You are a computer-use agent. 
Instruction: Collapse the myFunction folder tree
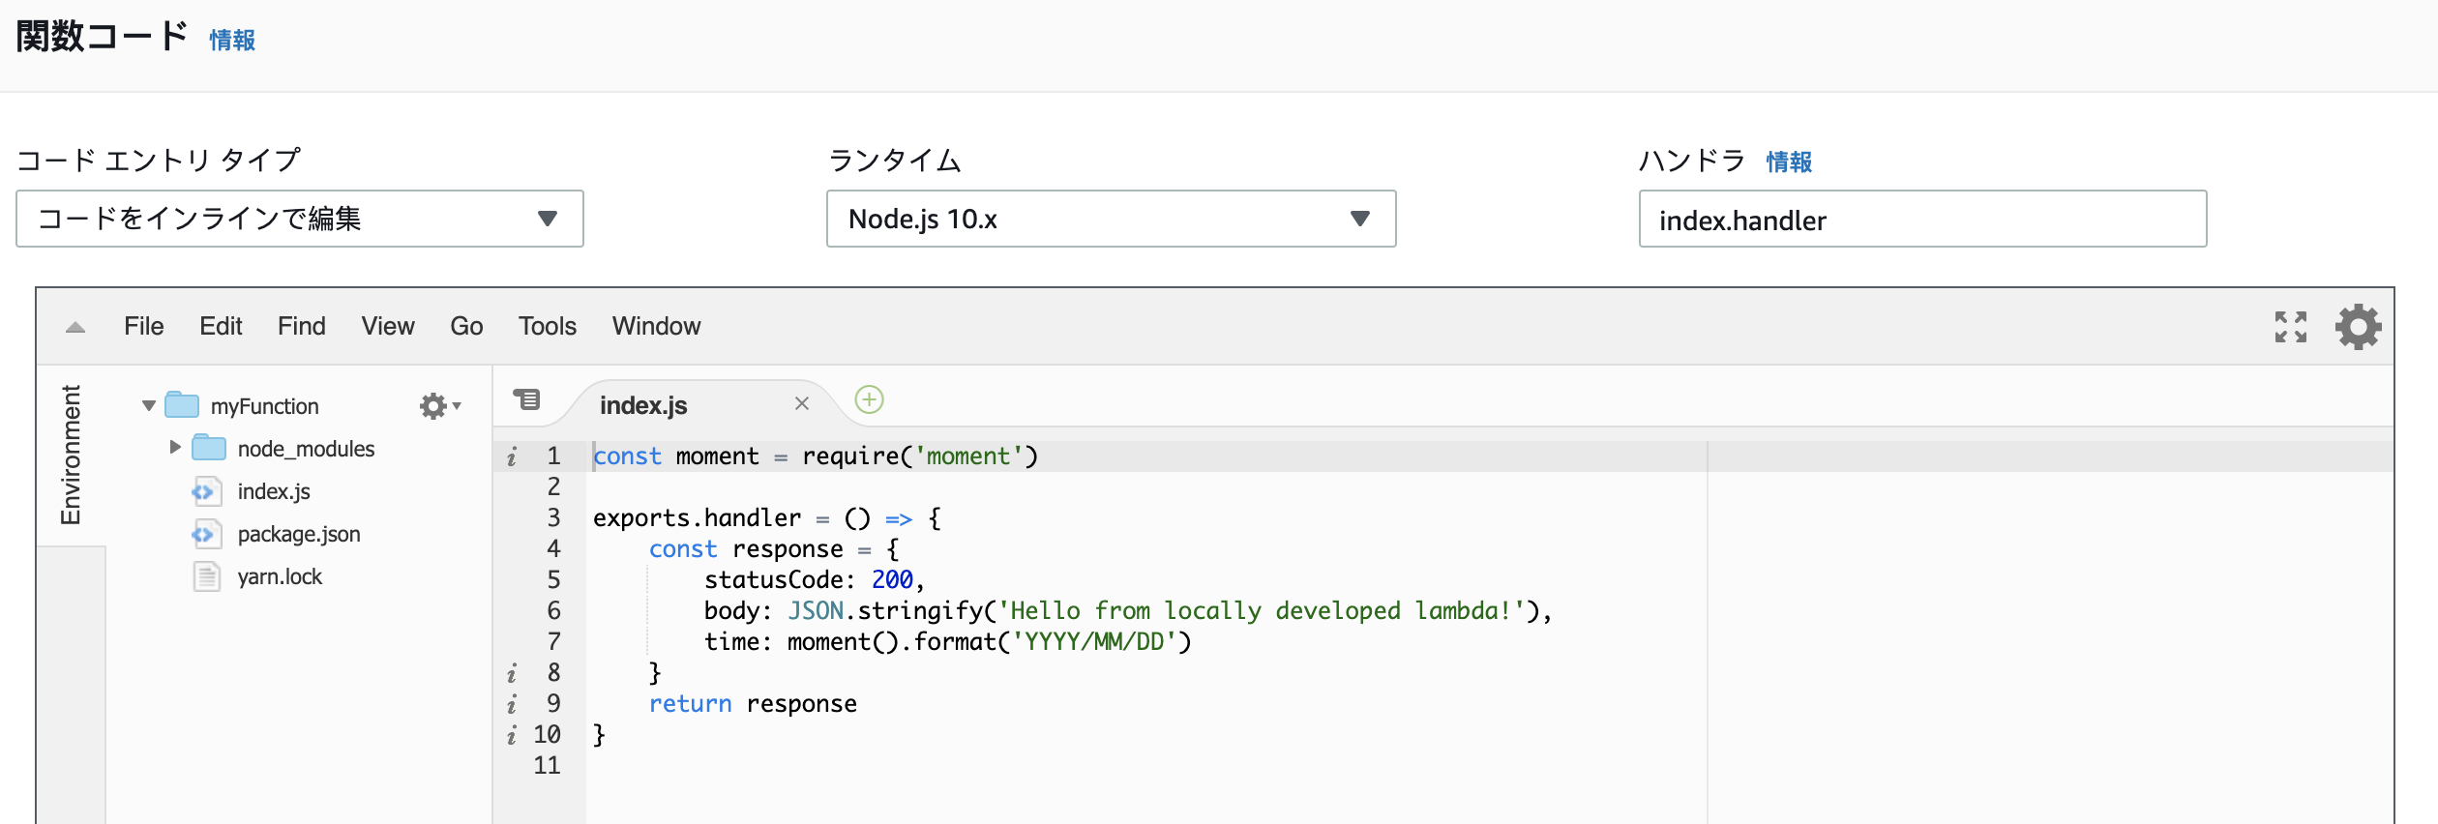tap(149, 406)
